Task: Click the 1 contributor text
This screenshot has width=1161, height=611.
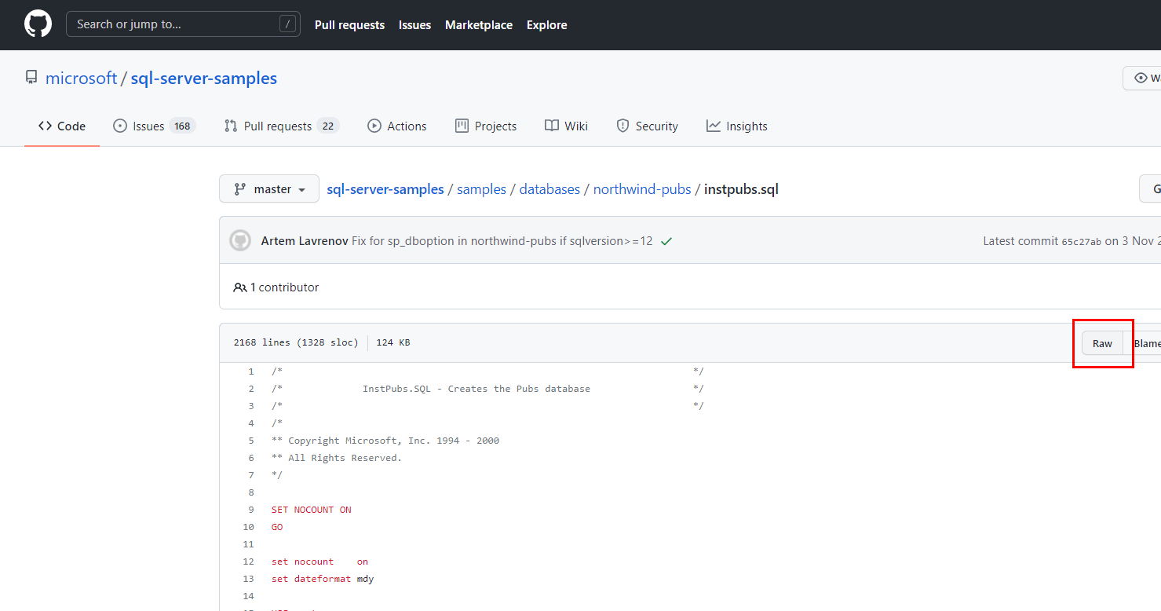Action: pyautogui.click(x=284, y=287)
